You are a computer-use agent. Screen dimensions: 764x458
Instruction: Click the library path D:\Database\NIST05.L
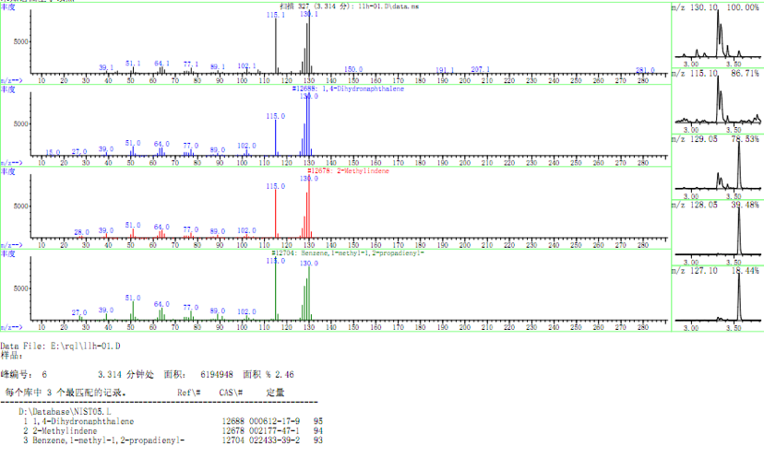(65, 412)
